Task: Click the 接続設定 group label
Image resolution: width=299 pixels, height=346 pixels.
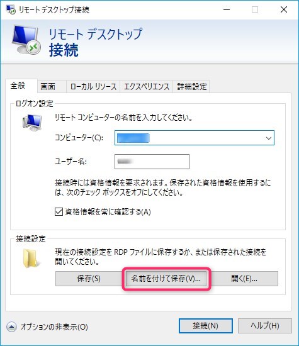Action: point(31,239)
